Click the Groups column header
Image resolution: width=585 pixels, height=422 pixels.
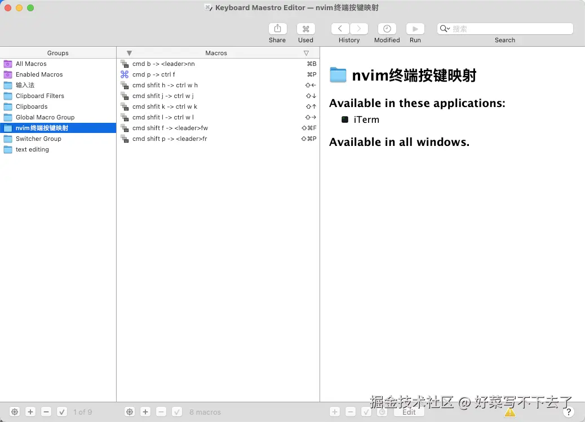tap(58, 53)
